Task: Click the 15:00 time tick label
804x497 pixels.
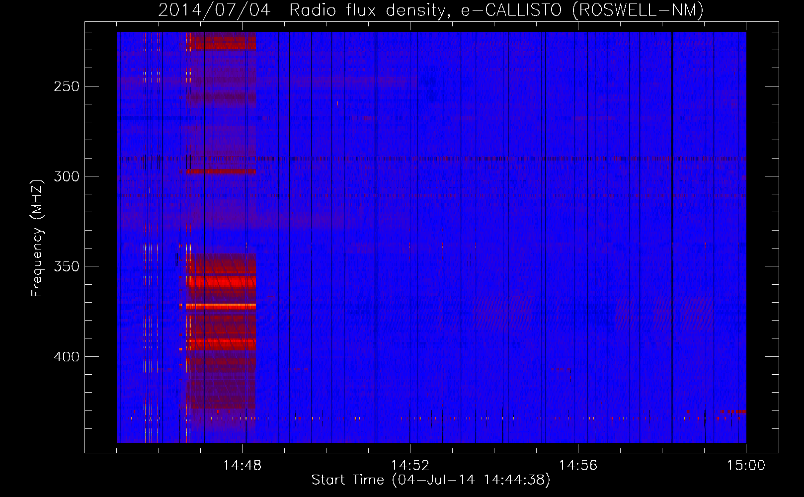Action: 746,466
